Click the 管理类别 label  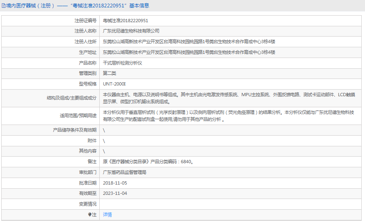[87, 73]
